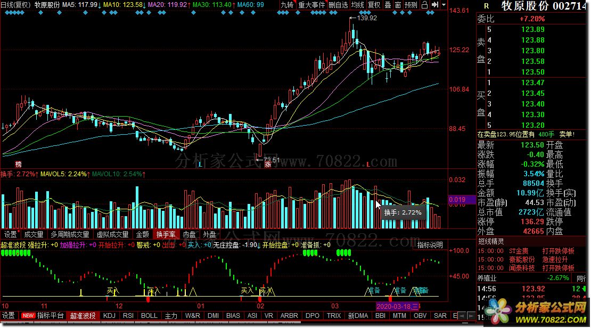Screen dimensions: 591x328
Task: Select the 主力 indicator tab
Action: [171, 316]
